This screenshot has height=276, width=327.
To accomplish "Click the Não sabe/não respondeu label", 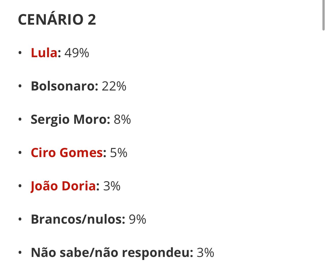I will click(112, 253).
